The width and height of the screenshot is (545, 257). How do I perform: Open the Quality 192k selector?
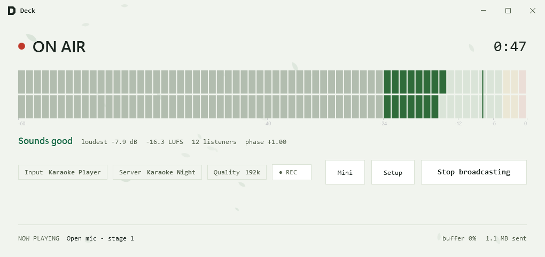(237, 172)
